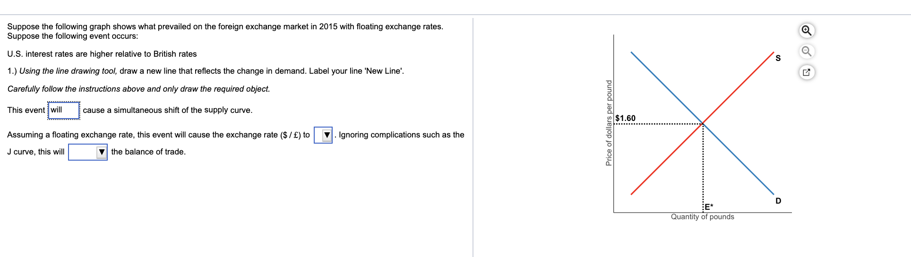Expand the balance of trade dropdown
Viewport: 911px width, 257px height.
[88, 152]
